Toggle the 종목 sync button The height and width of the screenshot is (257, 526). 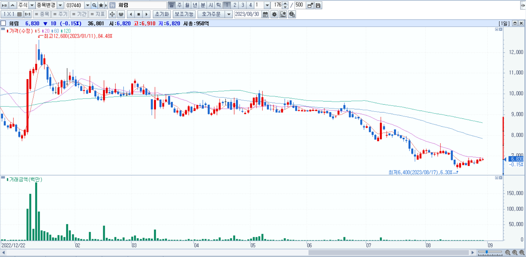[x=42, y=14]
